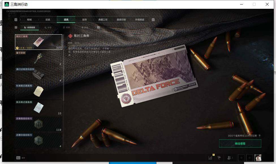Click the question mark help icon
Viewport: 276px width, 164px height.
tap(260, 136)
